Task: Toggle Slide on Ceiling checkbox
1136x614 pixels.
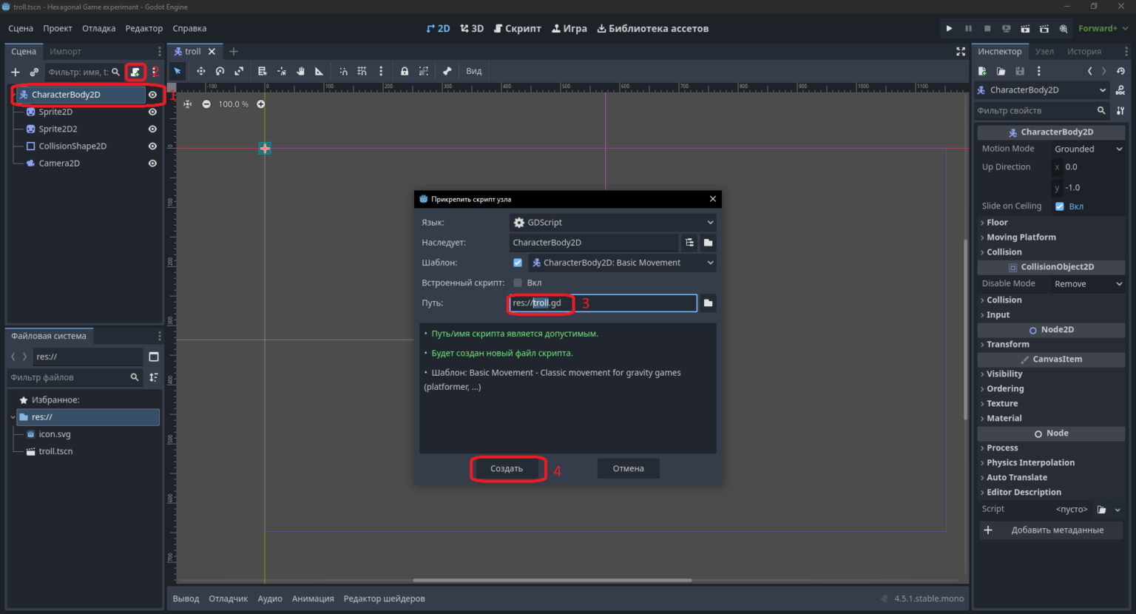Action: [x=1060, y=206]
